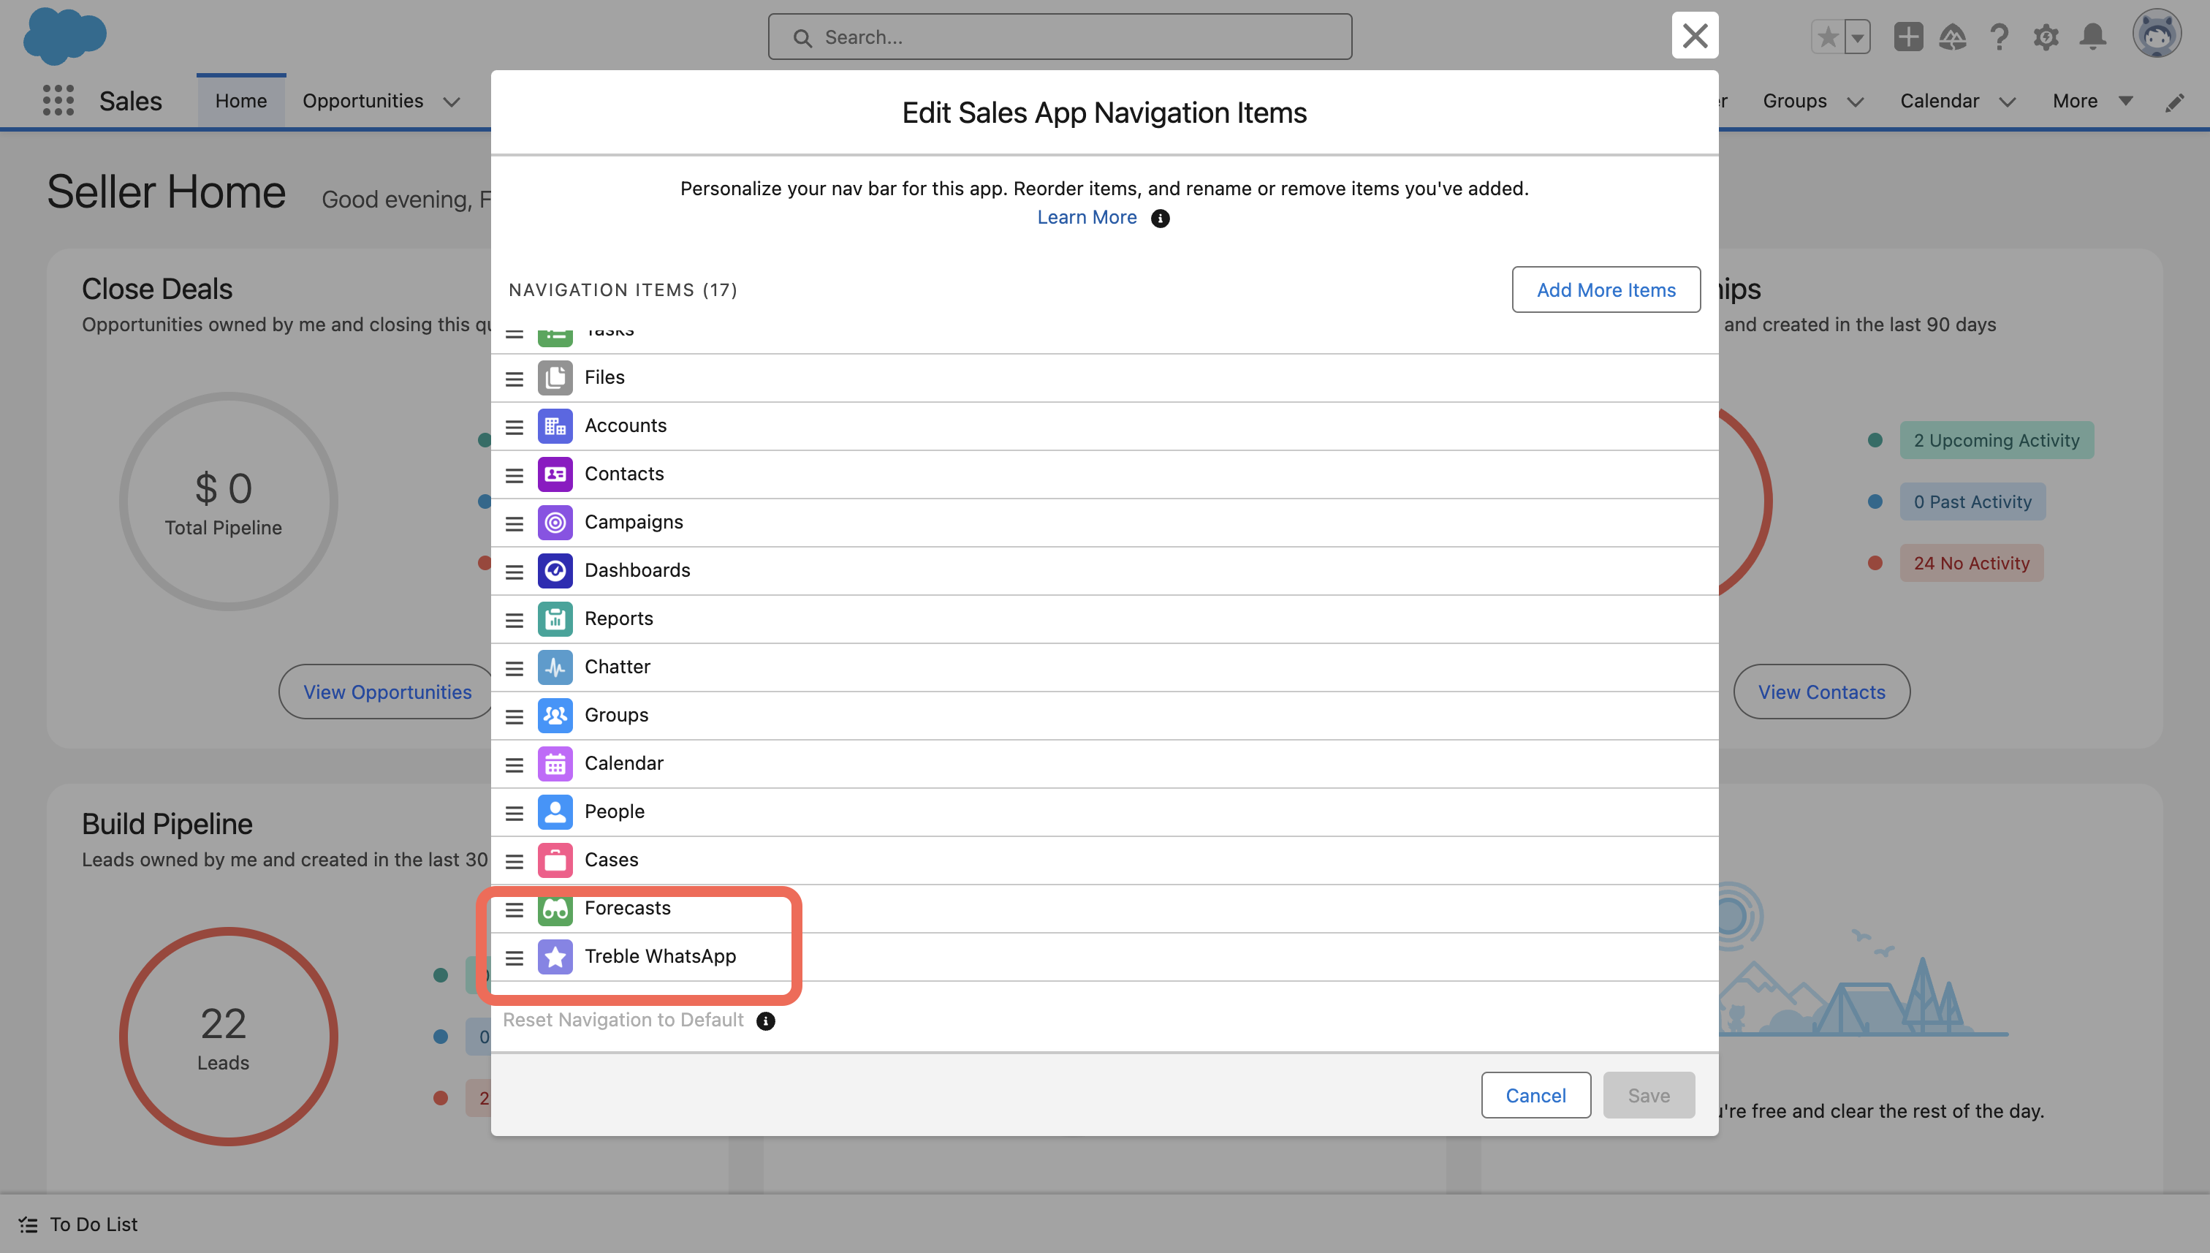Click the Cancel button
2210x1253 pixels.
(1535, 1094)
